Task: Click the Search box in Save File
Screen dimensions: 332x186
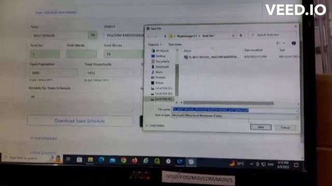Action: coord(272,35)
